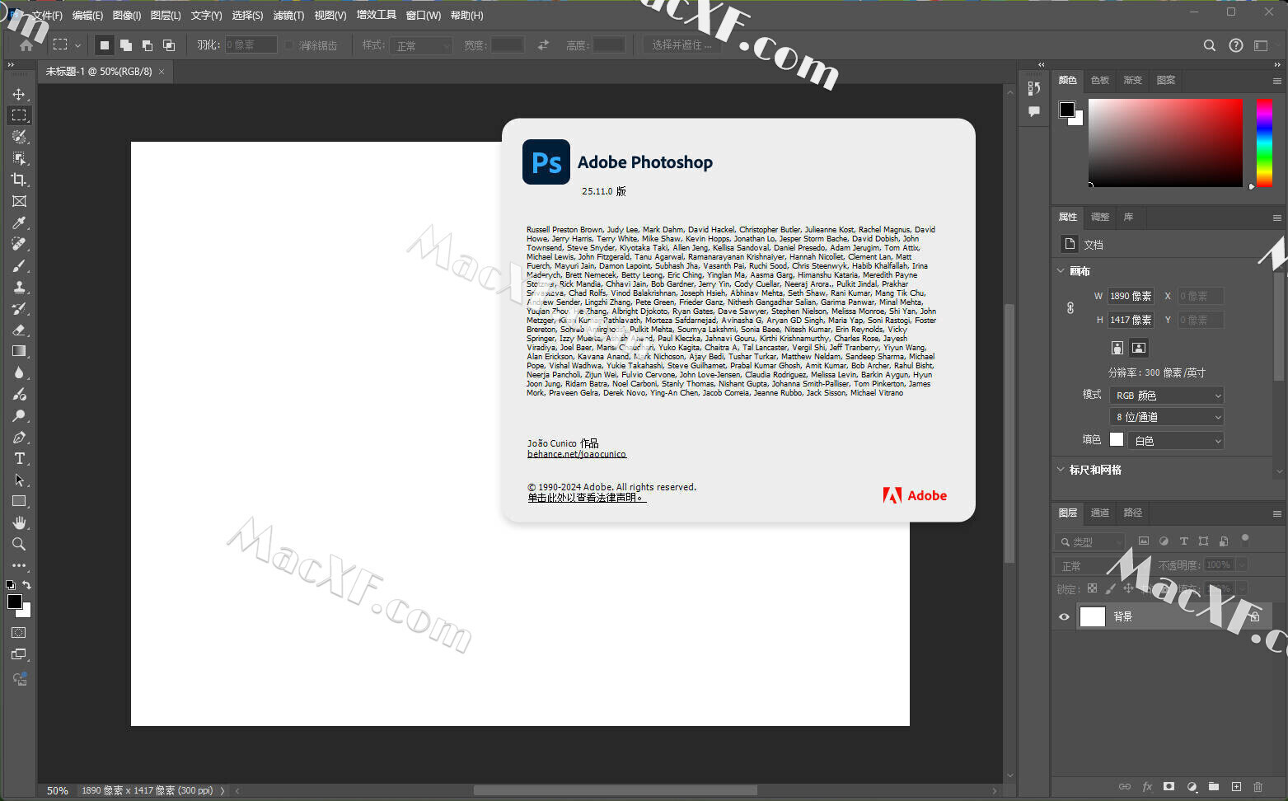This screenshot has width=1288, height=801.
Task: Add layer style fx icon
Action: coord(1147,787)
